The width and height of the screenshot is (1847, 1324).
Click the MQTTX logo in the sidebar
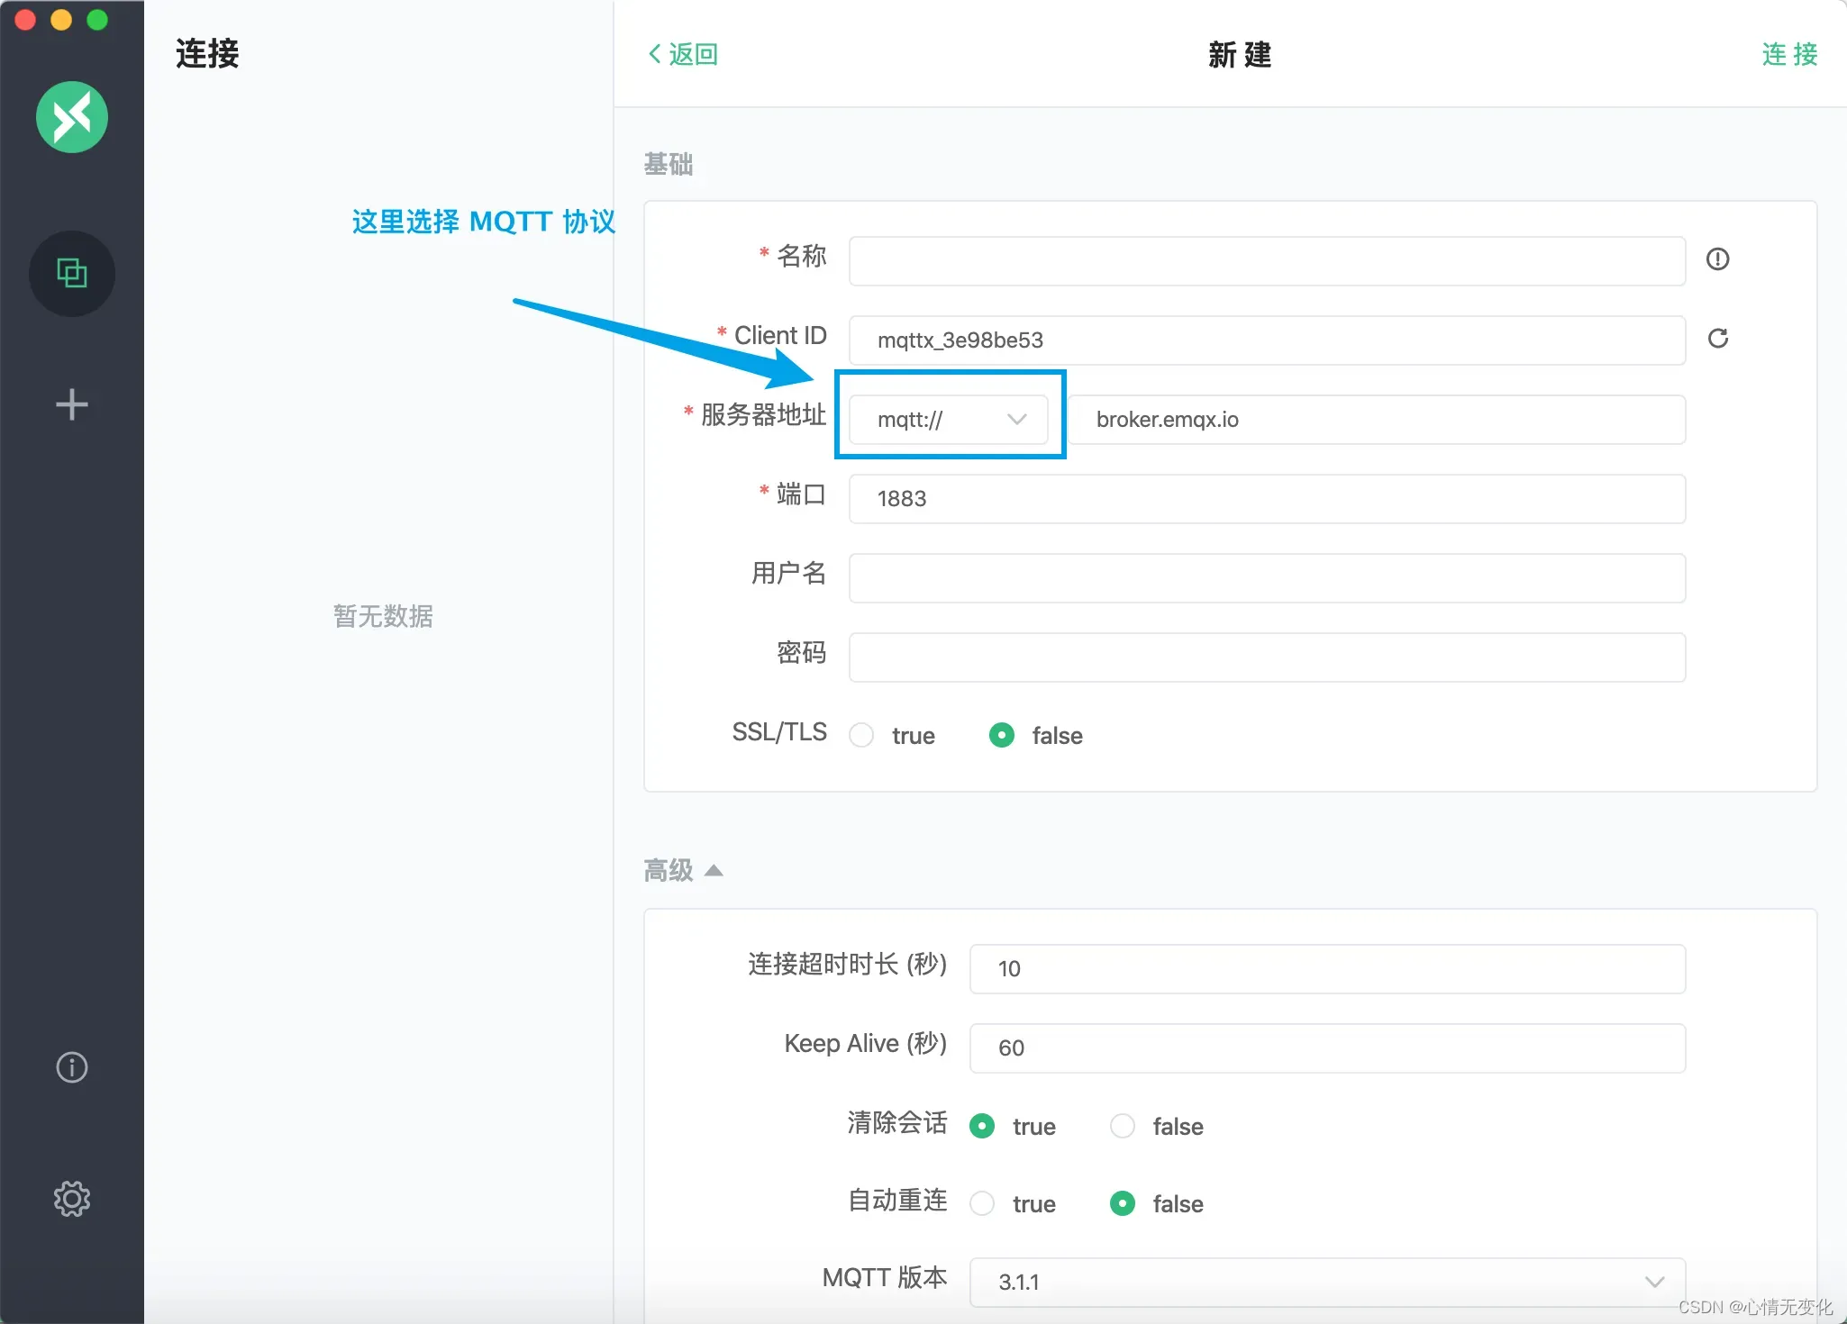(71, 116)
